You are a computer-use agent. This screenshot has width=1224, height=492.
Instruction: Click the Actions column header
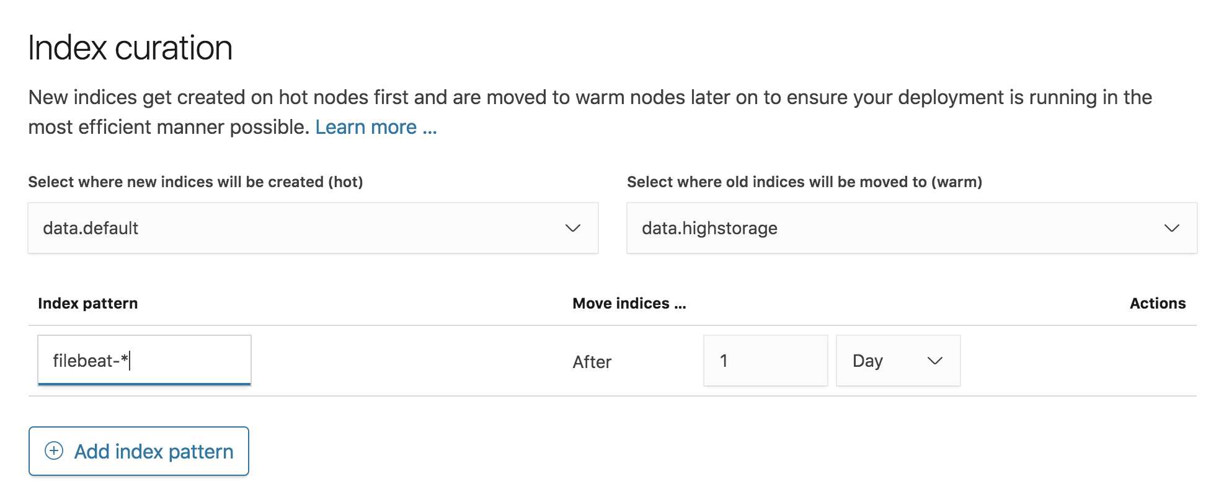tap(1157, 303)
